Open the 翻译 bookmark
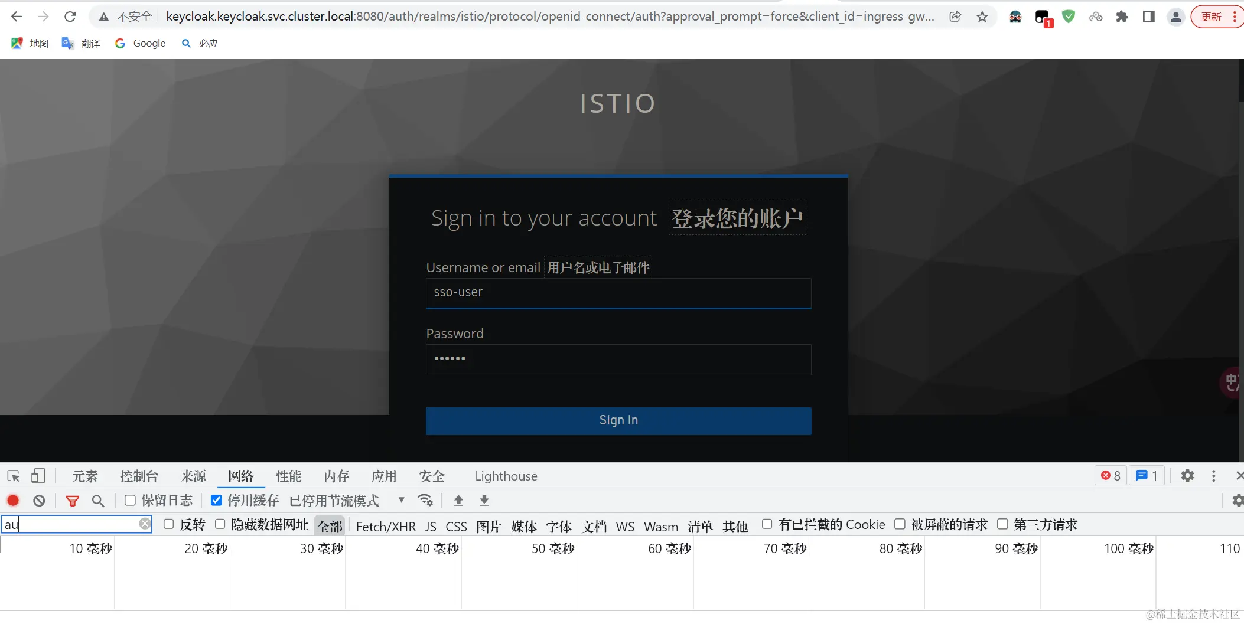 (81, 43)
